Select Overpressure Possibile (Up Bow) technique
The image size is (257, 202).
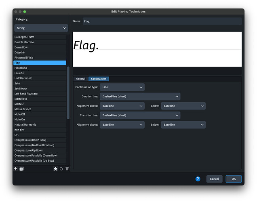coord(40,161)
